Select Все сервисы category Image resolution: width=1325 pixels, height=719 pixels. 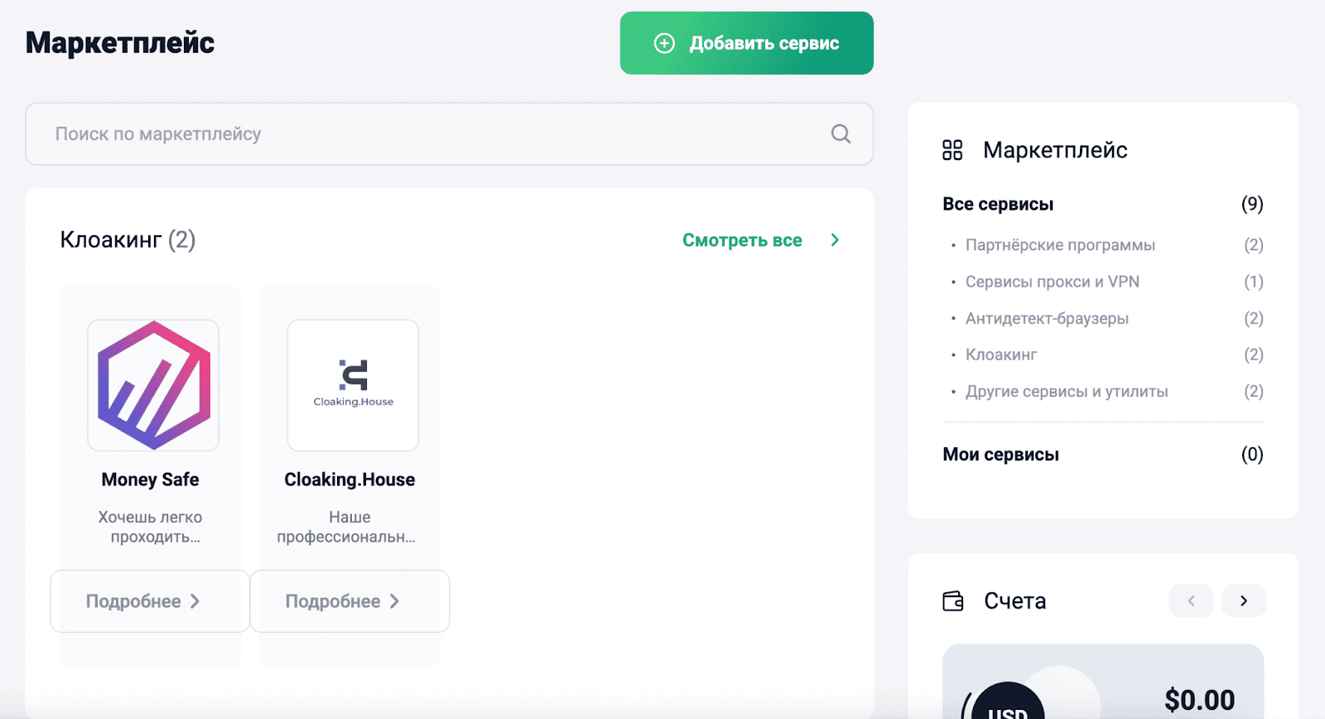point(998,205)
